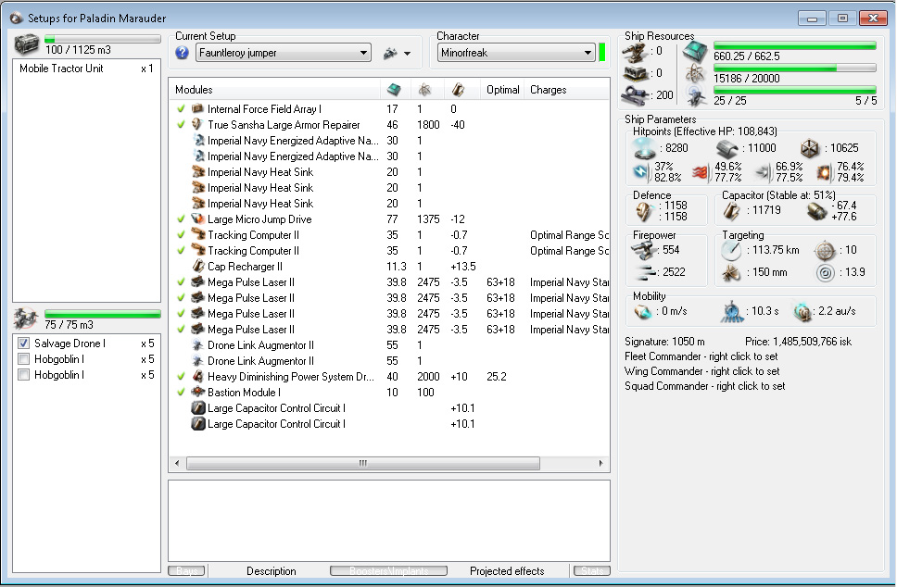The height and width of the screenshot is (587, 897).
Task: Click the right scroll arrow of the modules list
Action: [x=600, y=463]
